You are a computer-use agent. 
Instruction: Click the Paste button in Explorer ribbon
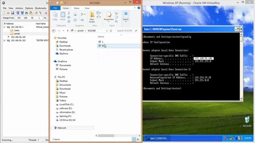pos(63,16)
